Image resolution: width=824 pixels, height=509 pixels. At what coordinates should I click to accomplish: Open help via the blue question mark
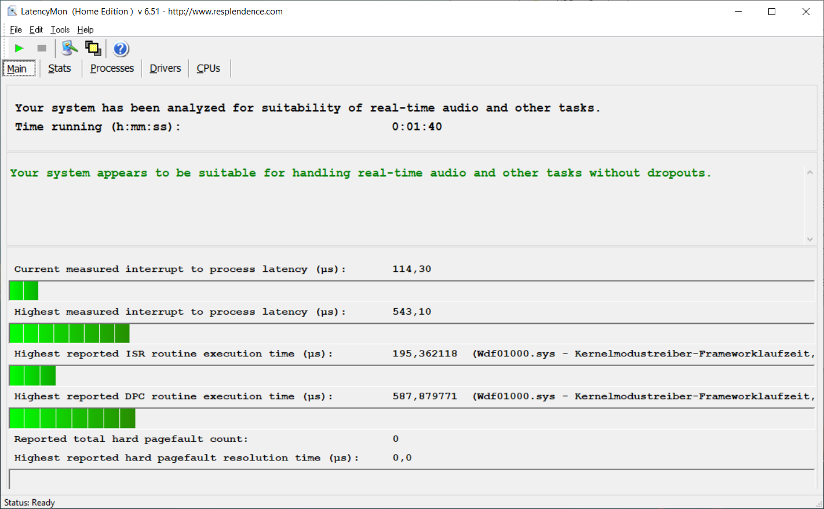pos(121,49)
